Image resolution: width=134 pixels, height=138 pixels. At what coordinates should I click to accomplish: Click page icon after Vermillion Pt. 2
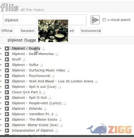point(56,114)
